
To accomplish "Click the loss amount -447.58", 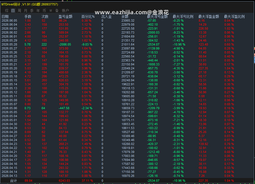I will click(x=64, y=108).
